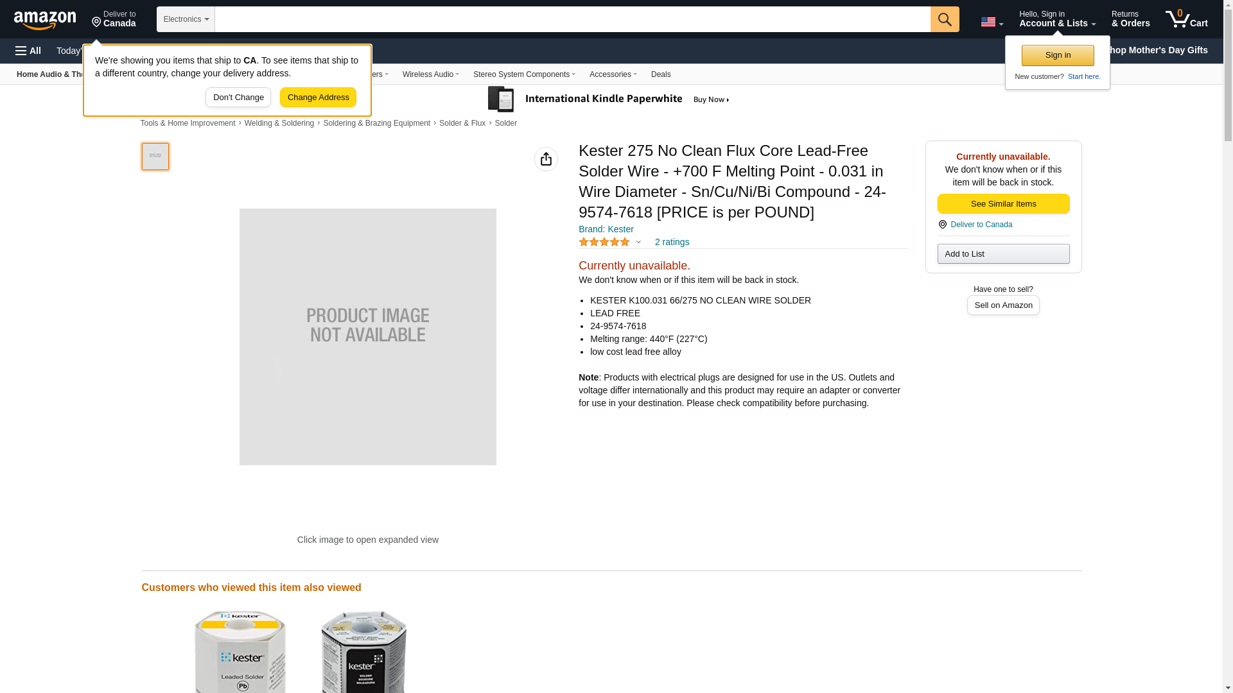Click the Amazon logo
This screenshot has height=693, width=1233.
(45, 20)
